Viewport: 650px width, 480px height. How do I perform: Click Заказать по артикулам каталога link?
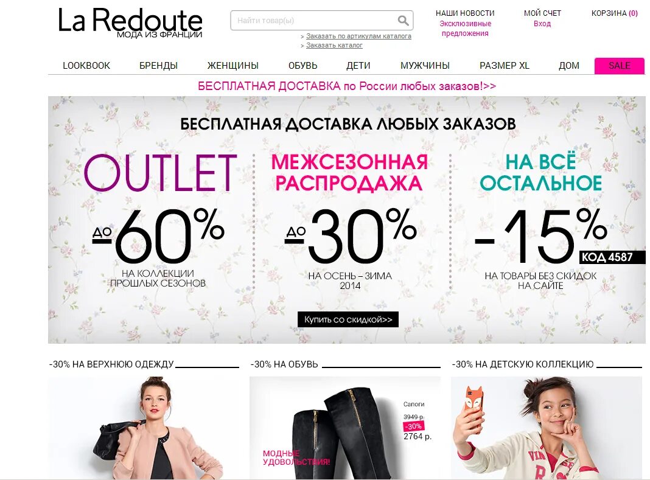(x=358, y=36)
